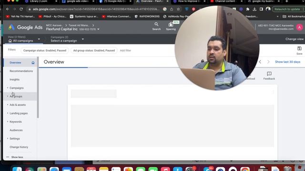Go back in browser history
This screenshot has height=171, width=305.
[8, 9]
